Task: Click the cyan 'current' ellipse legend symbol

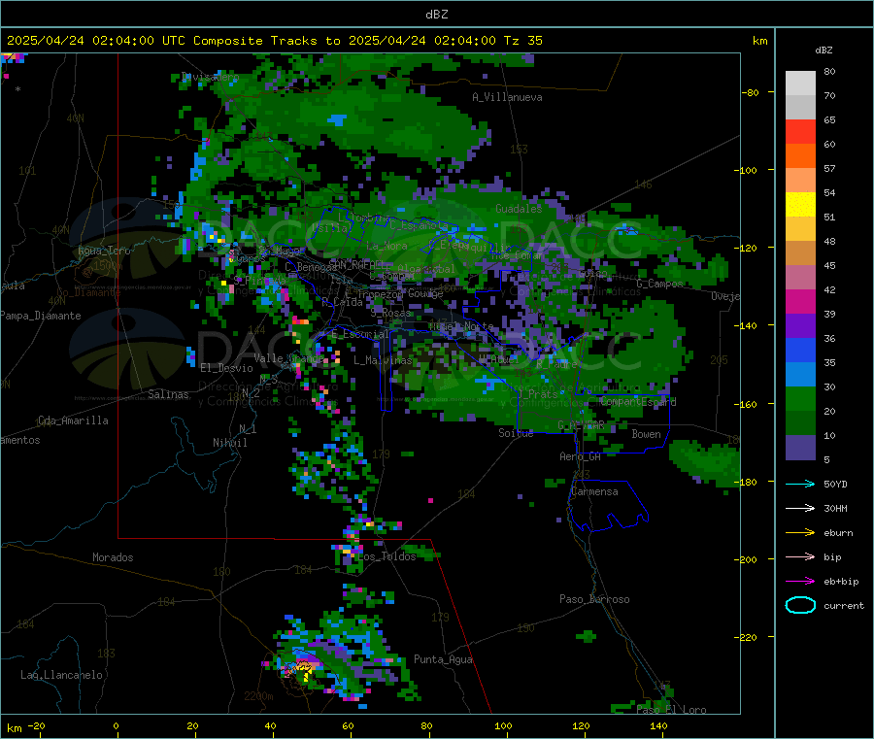Action: (x=800, y=605)
